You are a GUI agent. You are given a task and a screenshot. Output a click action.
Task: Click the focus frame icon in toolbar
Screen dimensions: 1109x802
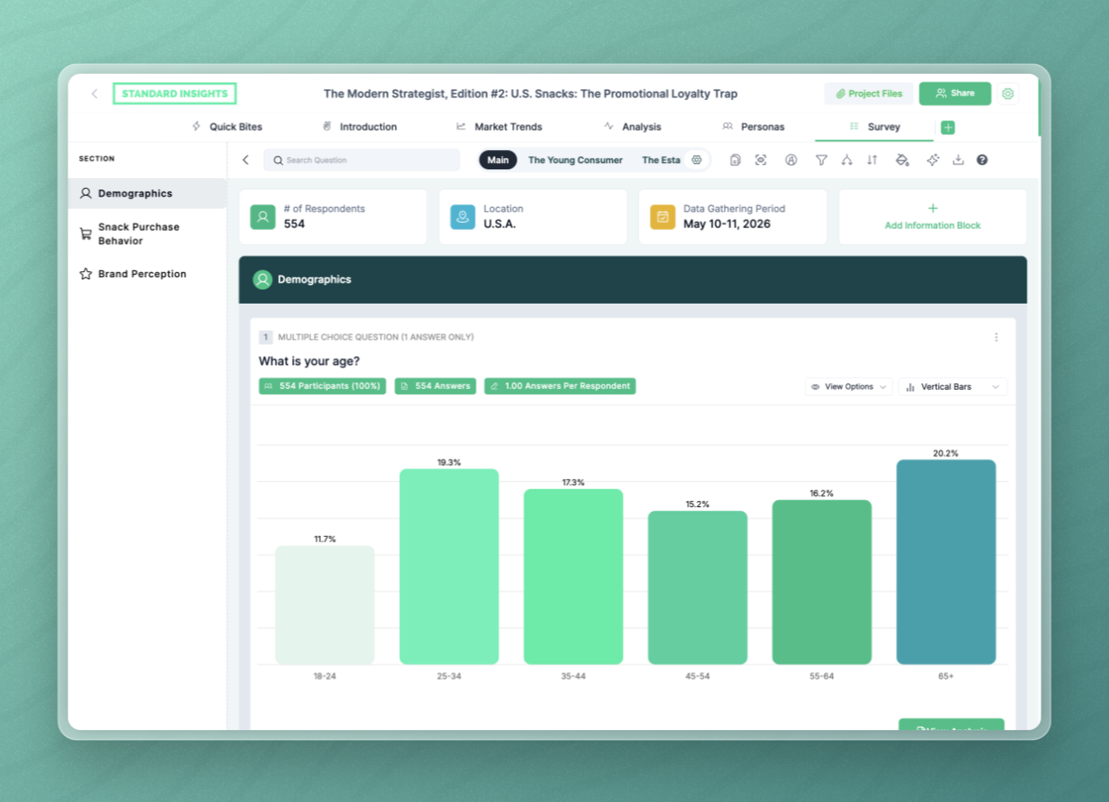point(761,160)
